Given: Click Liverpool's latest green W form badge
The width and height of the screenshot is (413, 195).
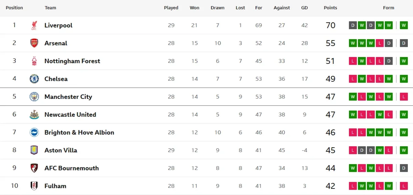Looking at the screenshot, I should 404,25.
